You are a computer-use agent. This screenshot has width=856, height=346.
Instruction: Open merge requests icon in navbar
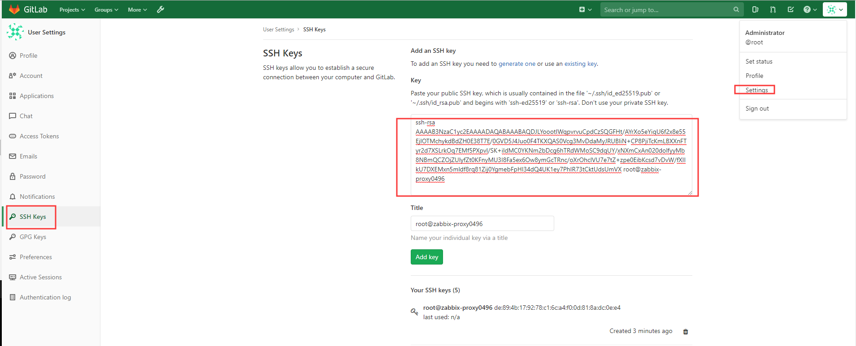(x=773, y=9)
